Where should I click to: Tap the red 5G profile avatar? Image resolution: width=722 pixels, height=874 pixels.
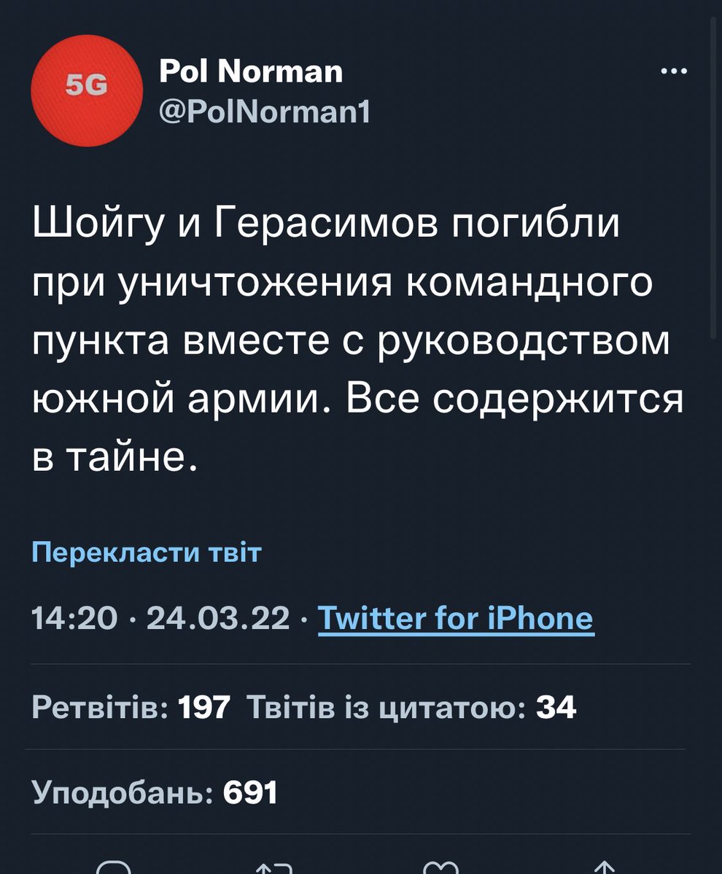[x=86, y=89]
